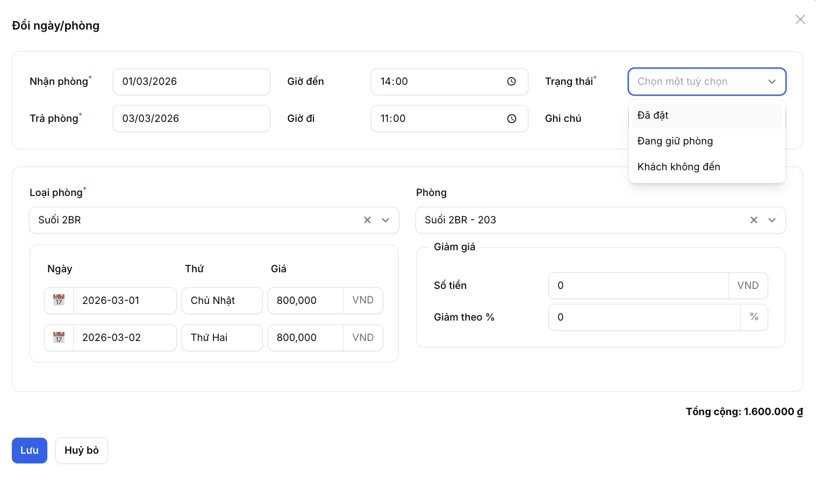Focus the Giảm theo % input field
The image size is (816, 479).
643,317
